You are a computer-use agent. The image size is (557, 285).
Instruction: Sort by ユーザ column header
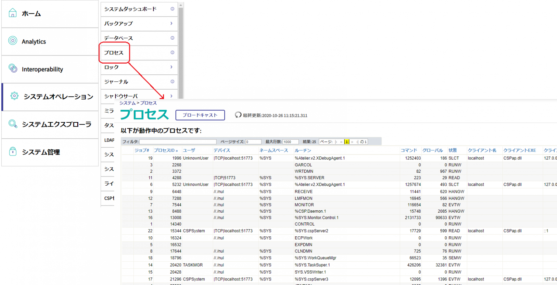(x=189, y=150)
